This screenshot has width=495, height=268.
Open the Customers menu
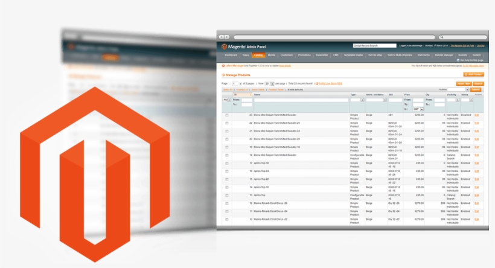point(287,56)
